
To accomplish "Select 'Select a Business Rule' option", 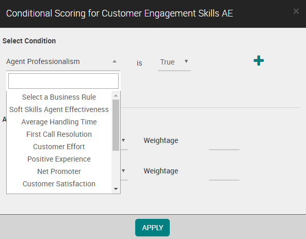I will (59, 97).
